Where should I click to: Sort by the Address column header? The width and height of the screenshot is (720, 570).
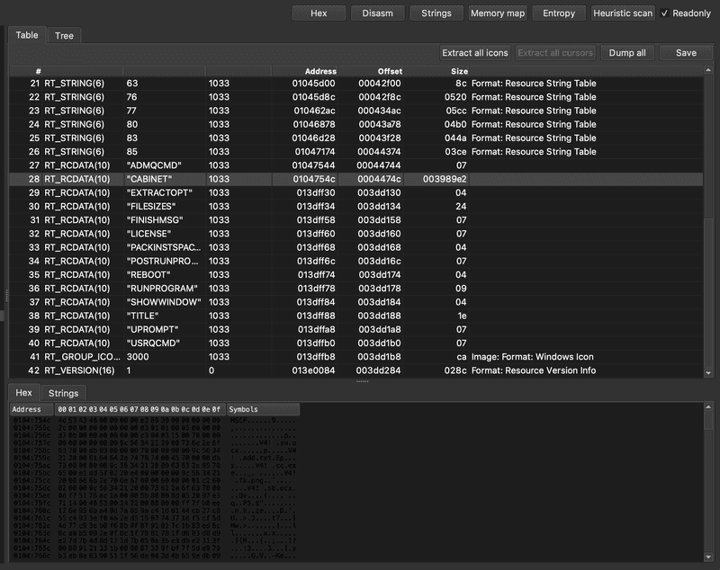[x=319, y=71]
